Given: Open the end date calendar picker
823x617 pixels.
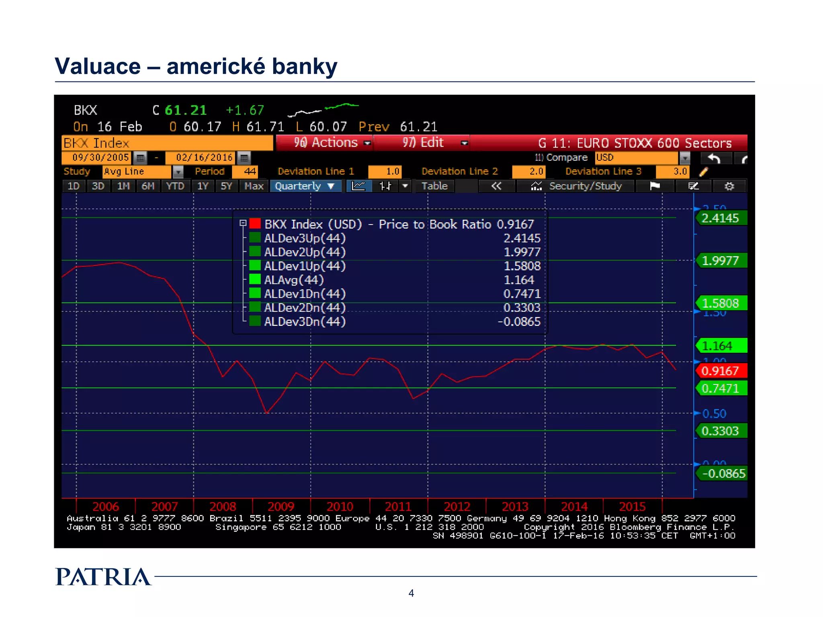Looking at the screenshot, I should tap(244, 158).
